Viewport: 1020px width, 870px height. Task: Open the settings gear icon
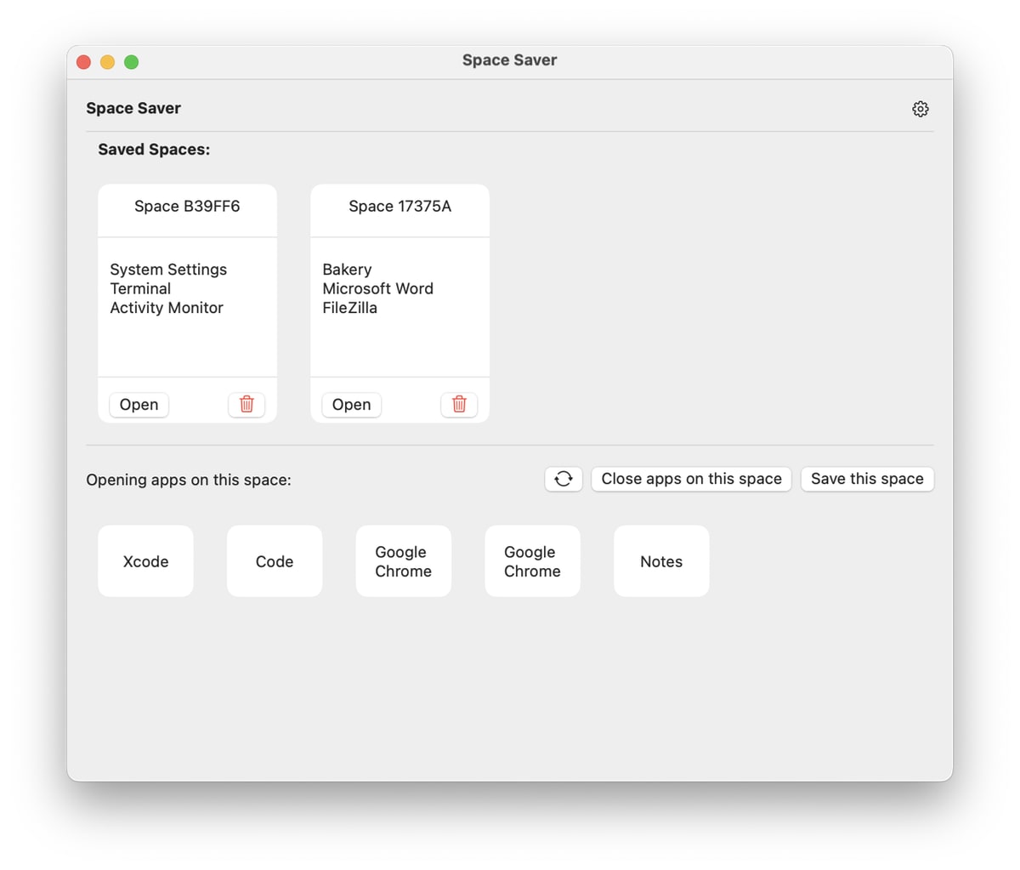pyautogui.click(x=920, y=108)
